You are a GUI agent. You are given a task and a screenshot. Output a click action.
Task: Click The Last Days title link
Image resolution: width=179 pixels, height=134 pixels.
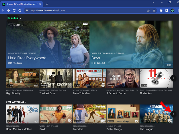[47, 93]
